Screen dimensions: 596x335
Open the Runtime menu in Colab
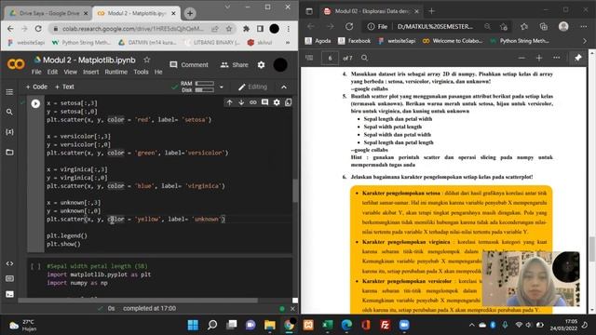pos(115,72)
